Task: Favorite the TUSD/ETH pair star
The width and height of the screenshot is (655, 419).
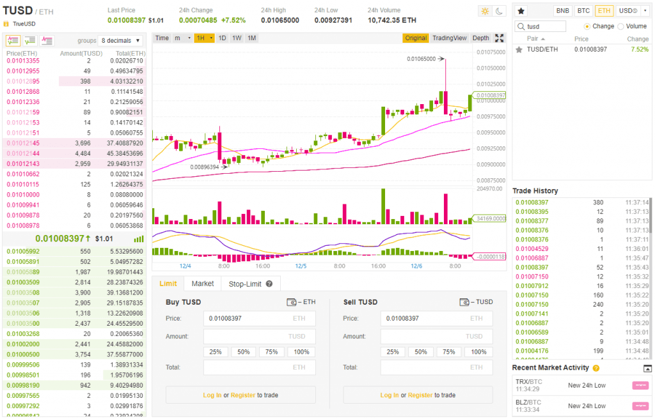Action: click(x=519, y=49)
